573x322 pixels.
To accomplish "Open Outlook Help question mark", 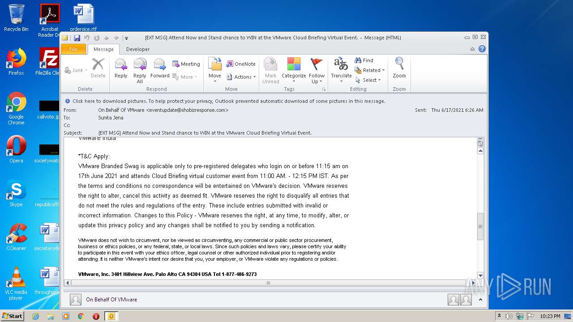I will tap(482, 49).
